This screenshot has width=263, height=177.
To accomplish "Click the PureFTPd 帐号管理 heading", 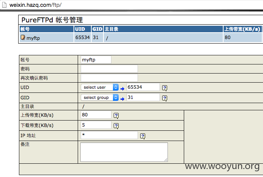I will pos(52,20).
